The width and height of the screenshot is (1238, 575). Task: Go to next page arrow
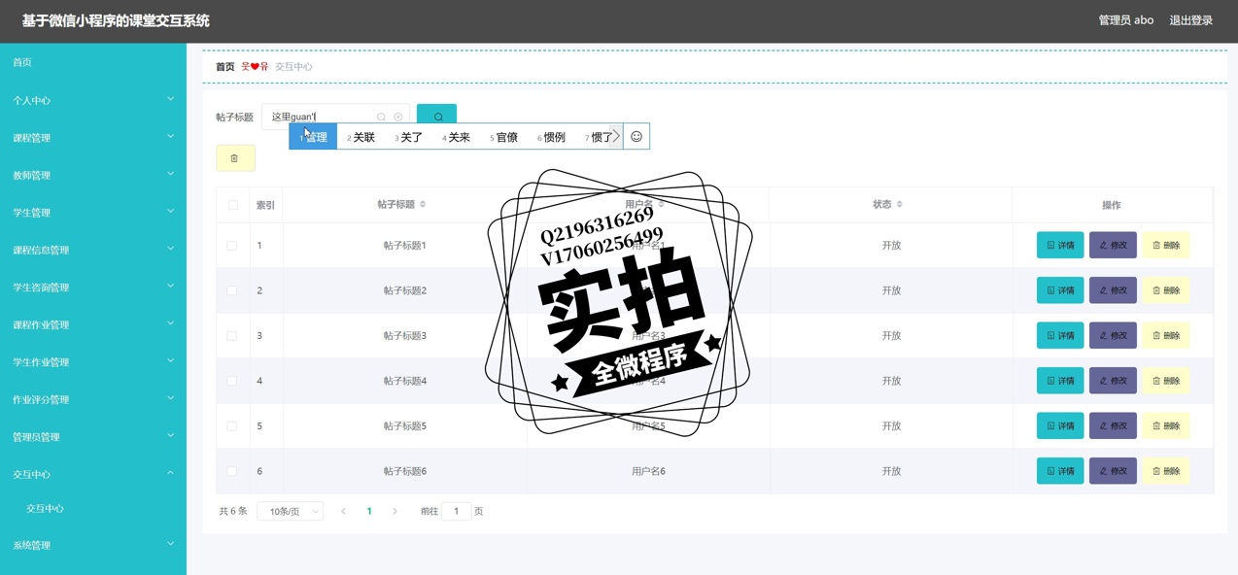395,512
